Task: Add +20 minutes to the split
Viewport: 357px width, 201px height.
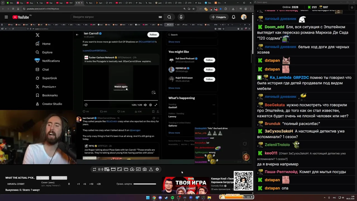Action: (x=98, y=184)
